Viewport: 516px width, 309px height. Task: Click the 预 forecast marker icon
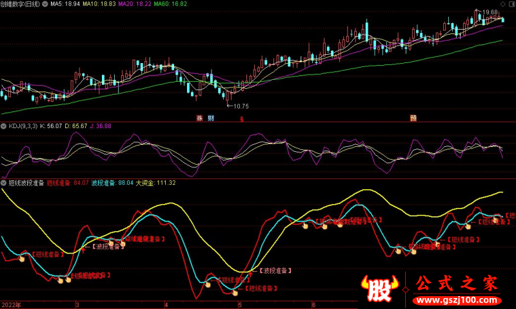(413, 118)
